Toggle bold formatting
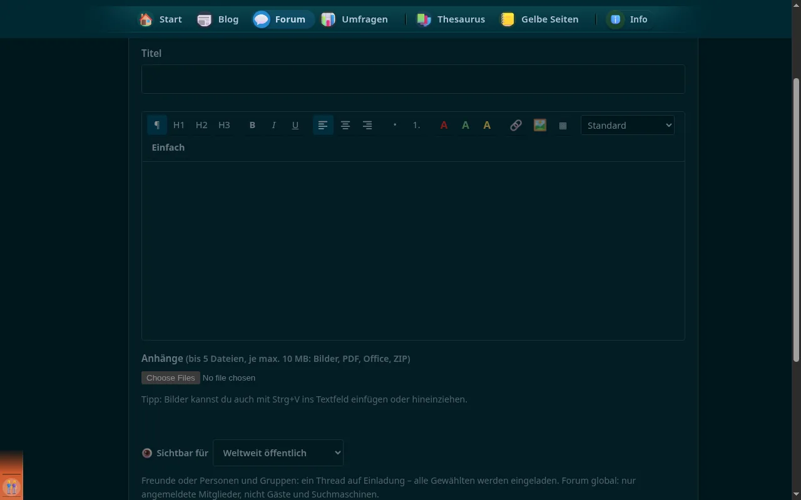801x500 pixels. pos(252,125)
